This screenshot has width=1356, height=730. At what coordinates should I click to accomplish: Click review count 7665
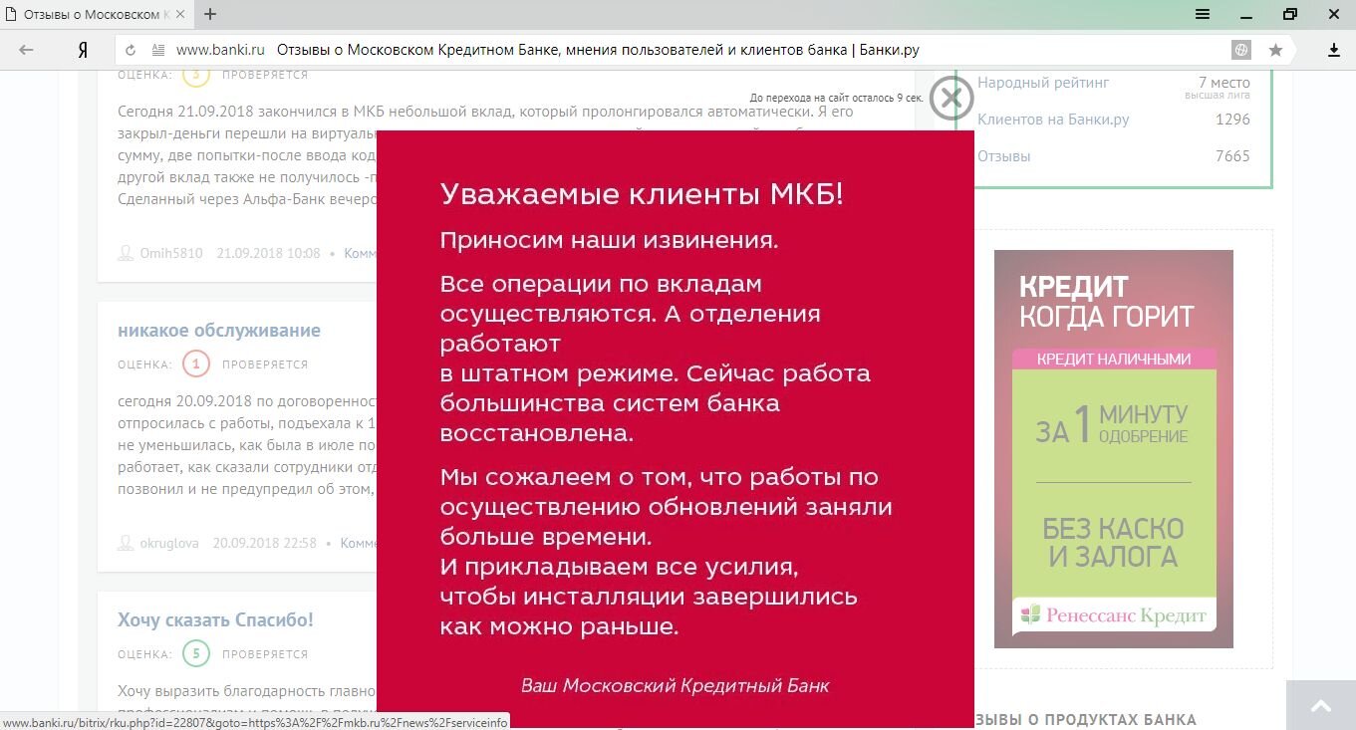tap(1232, 156)
